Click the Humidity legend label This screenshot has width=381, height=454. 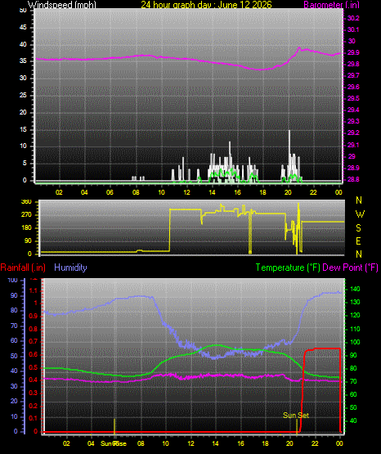[70, 267]
